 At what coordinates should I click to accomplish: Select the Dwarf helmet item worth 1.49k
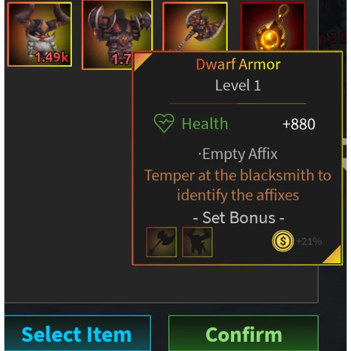(x=39, y=34)
